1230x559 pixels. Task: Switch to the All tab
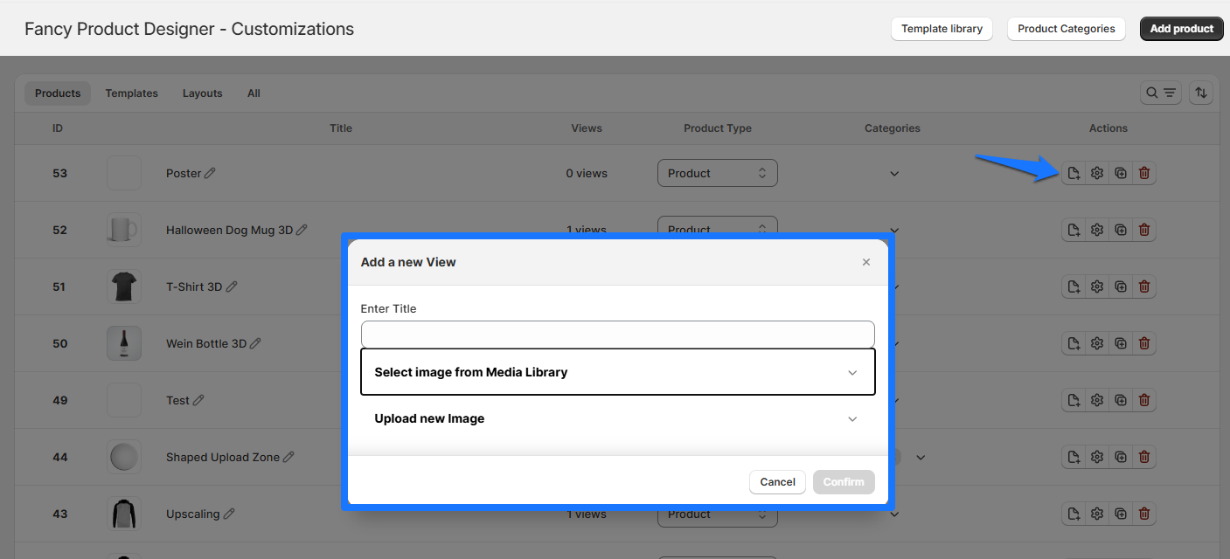[x=254, y=93]
